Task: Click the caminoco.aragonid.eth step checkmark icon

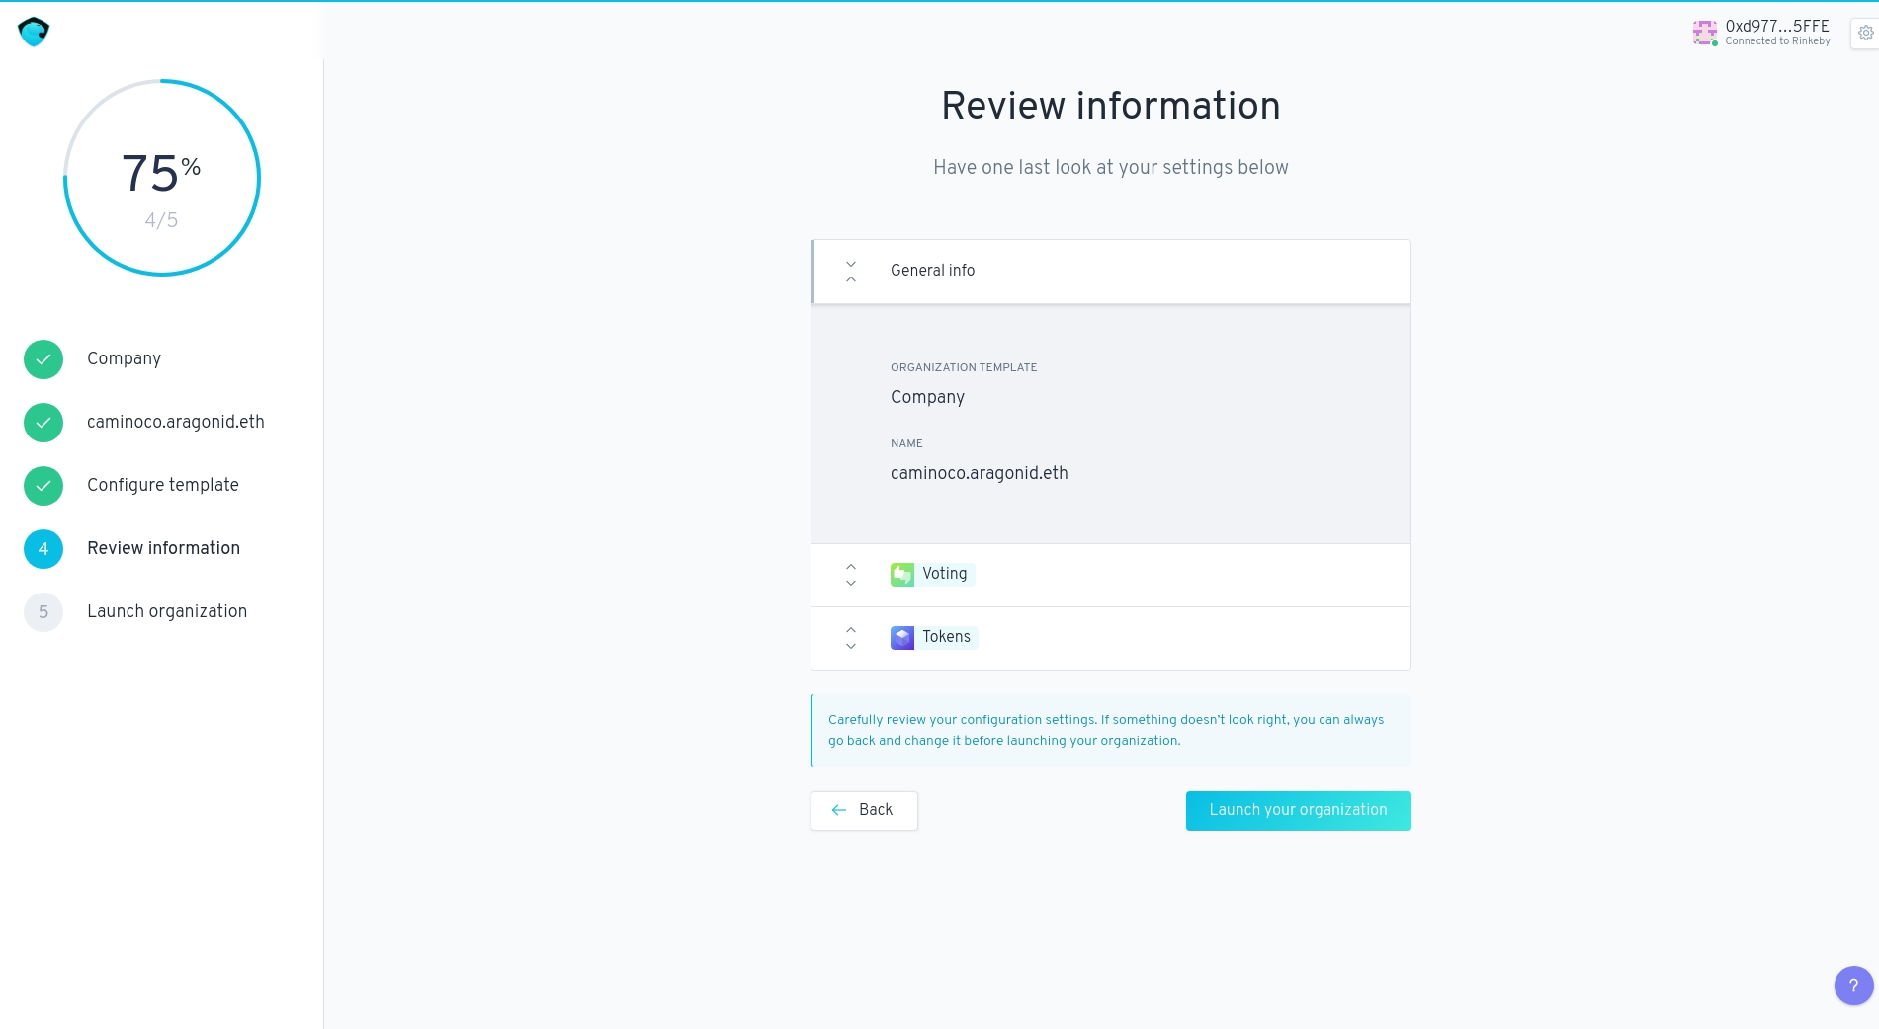Action: click(x=43, y=423)
